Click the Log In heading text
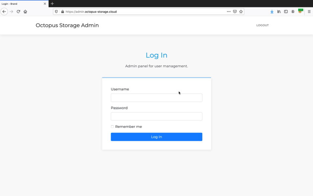The width and height of the screenshot is (313, 196). point(156,55)
